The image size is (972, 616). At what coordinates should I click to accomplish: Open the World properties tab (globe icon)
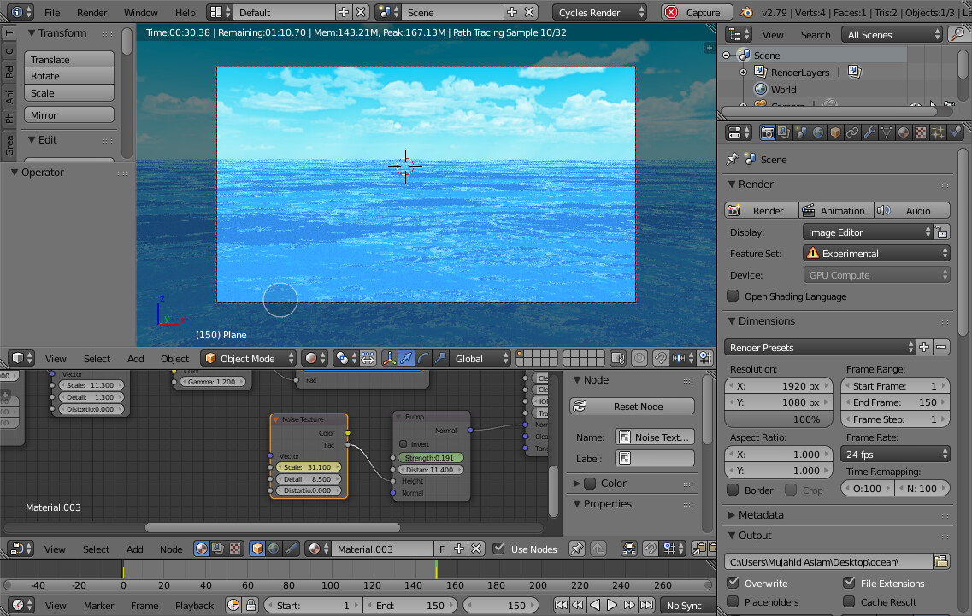(x=818, y=132)
